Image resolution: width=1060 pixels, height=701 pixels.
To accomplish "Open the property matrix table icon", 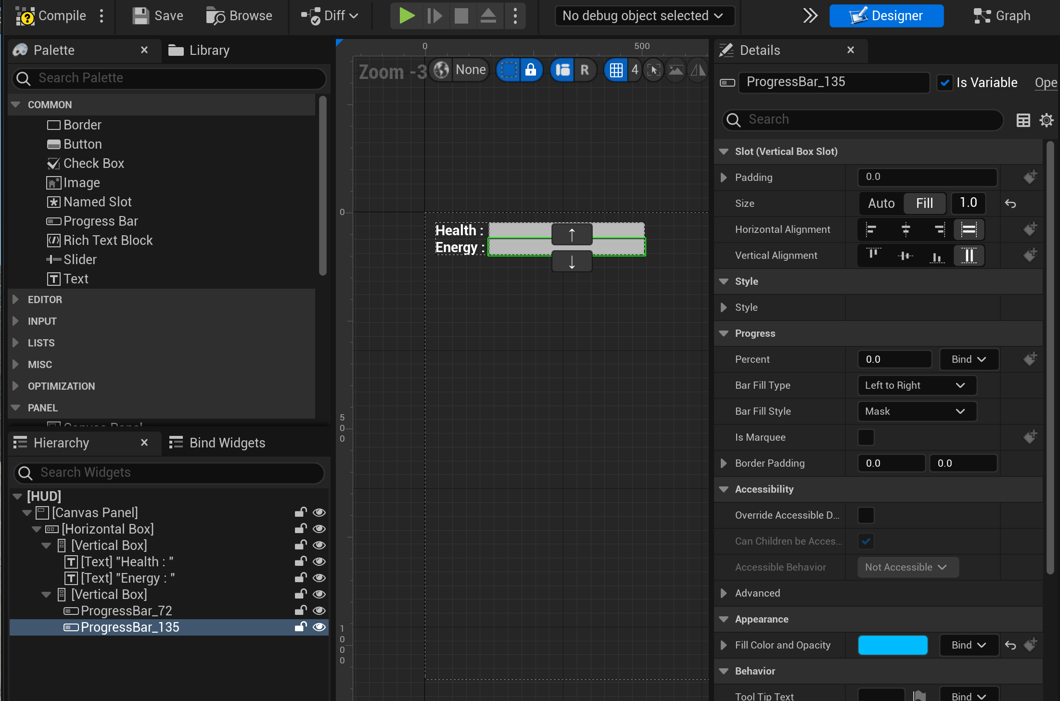I will point(1023,120).
